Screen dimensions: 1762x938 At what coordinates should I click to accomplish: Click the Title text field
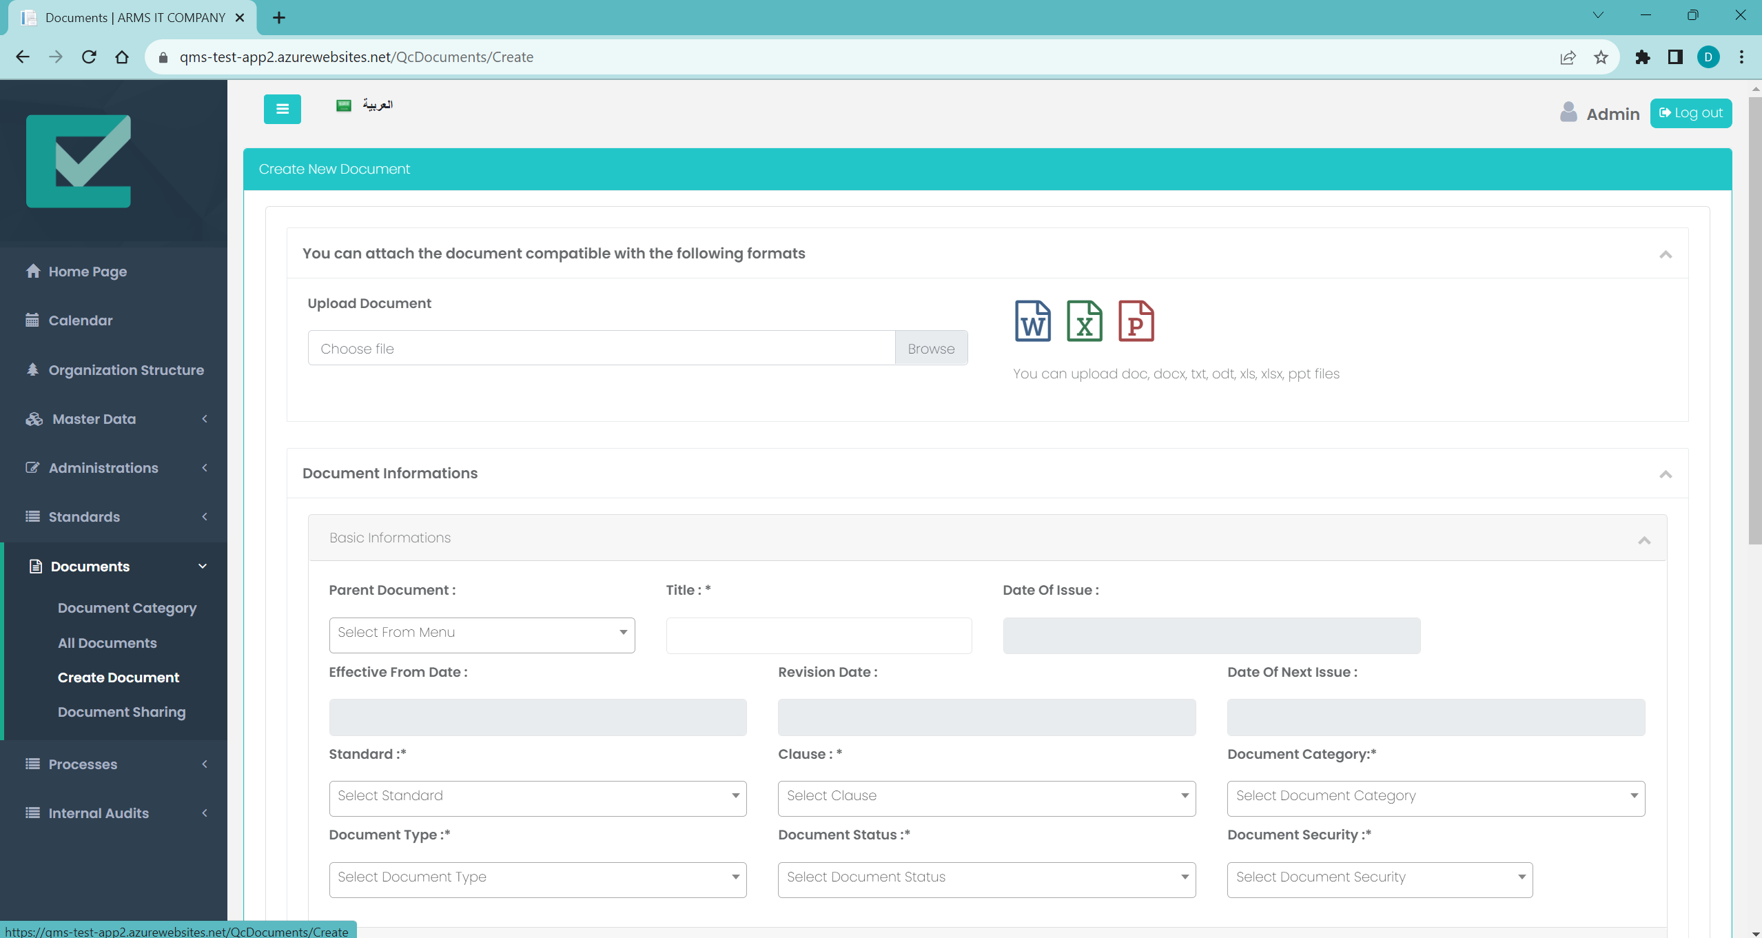[819, 635]
